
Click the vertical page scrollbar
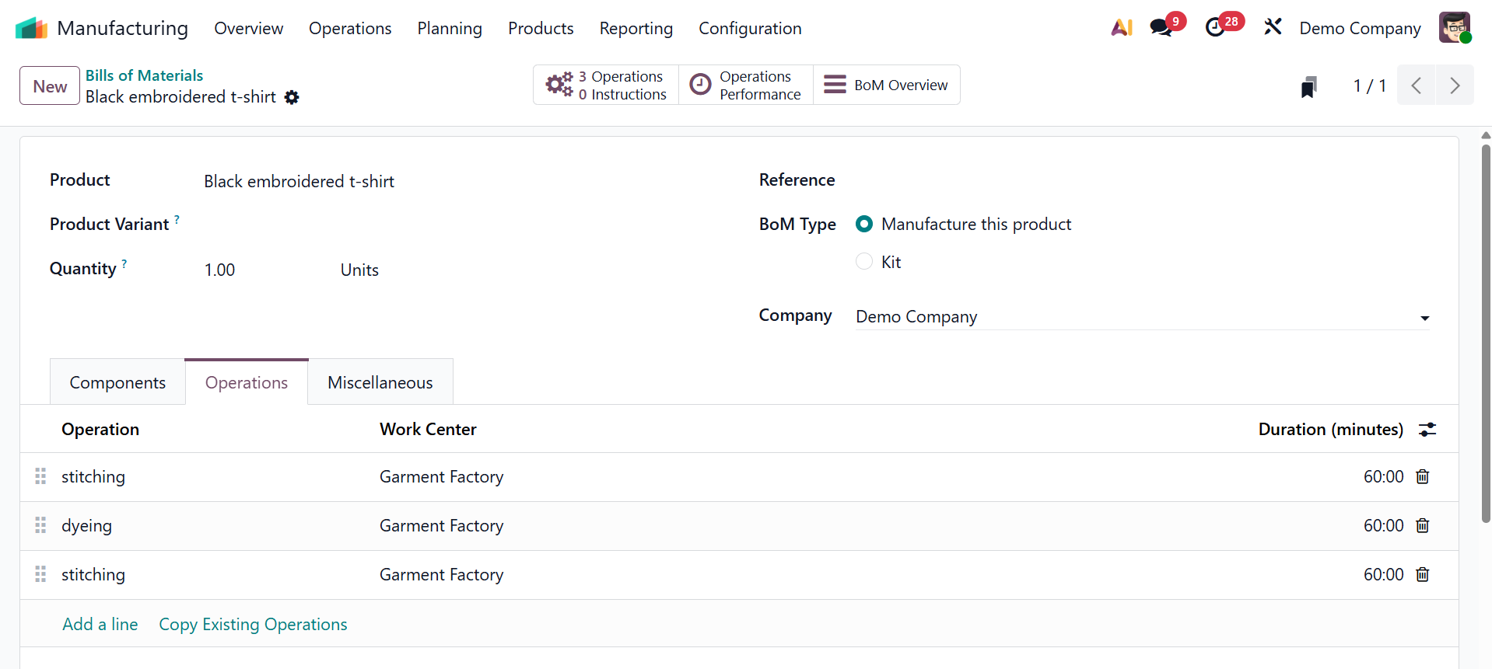pos(1486,334)
